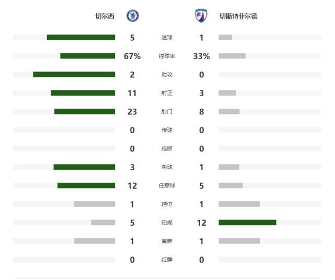
Task: Select the 角球 stat label
Action: [167, 167]
